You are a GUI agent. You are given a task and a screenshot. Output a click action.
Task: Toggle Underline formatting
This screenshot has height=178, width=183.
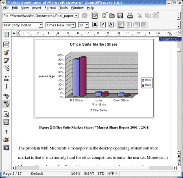[x=111, y=25]
